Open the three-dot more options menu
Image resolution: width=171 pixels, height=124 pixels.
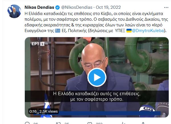tap(166, 7)
